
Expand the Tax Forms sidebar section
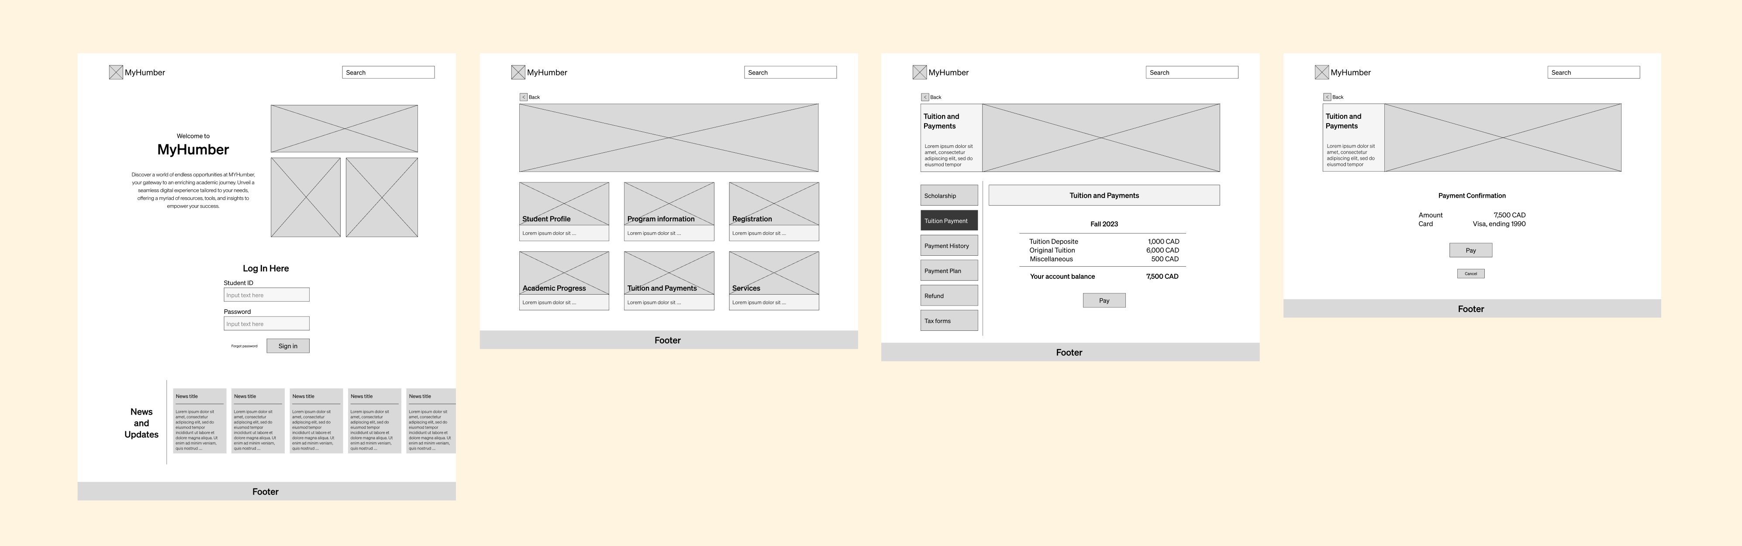pos(946,321)
